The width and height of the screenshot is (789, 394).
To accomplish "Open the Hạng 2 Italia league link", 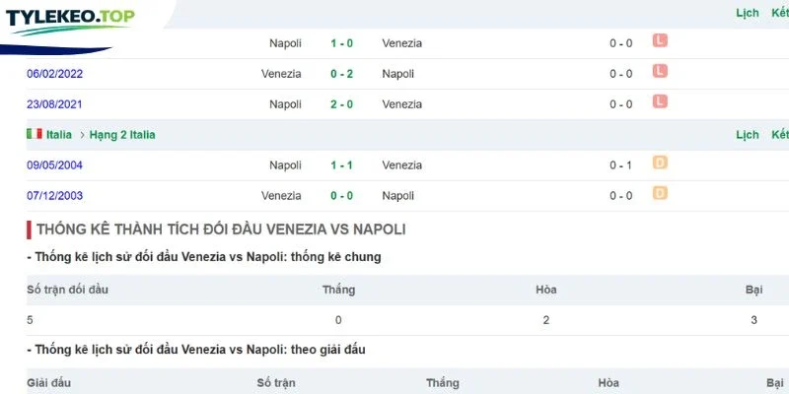I will 122,135.
